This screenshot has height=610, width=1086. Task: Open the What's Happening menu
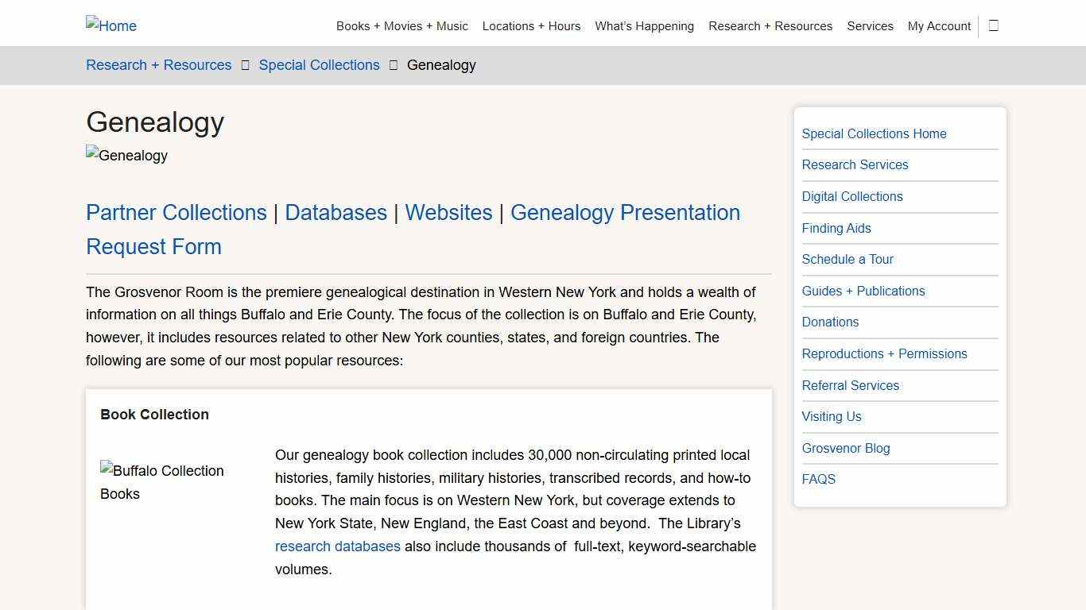644,25
